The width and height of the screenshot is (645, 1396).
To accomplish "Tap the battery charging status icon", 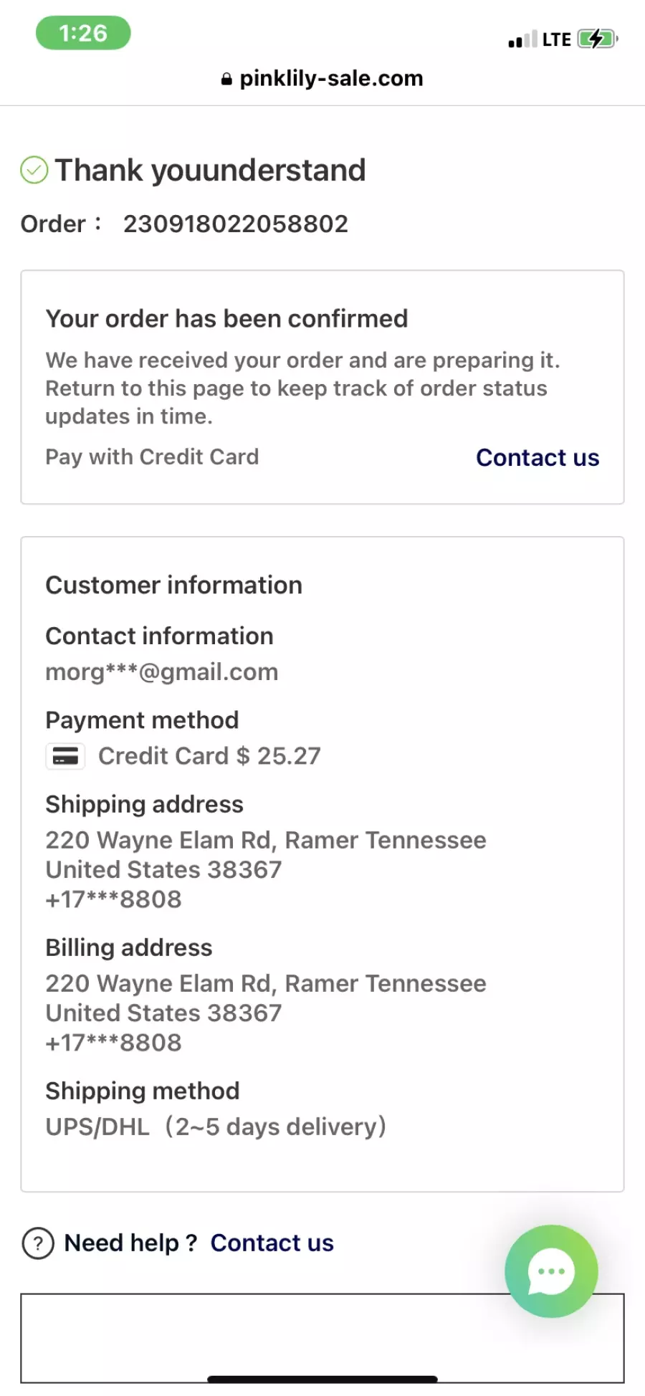I will [598, 39].
